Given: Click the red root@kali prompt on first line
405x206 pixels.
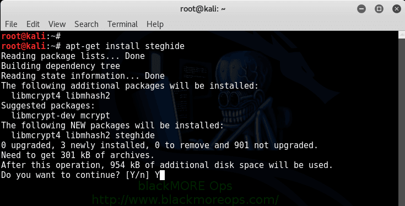Looking at the screenshot, I should coord(24,36).
